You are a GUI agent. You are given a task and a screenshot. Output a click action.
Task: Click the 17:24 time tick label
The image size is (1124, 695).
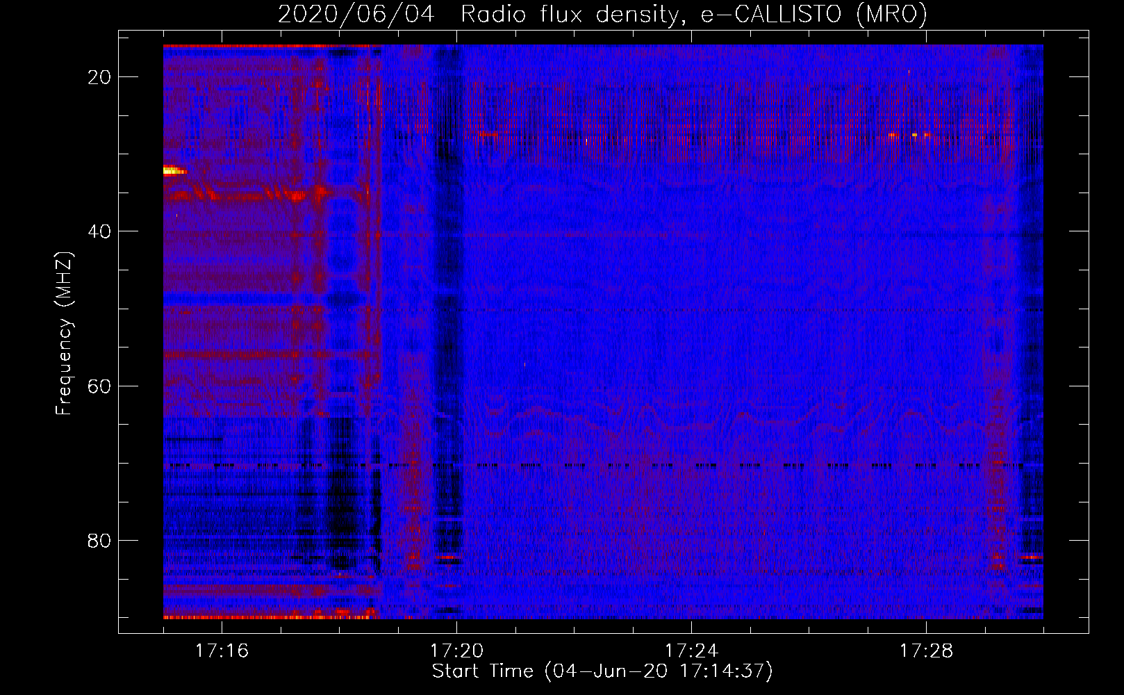691,651
